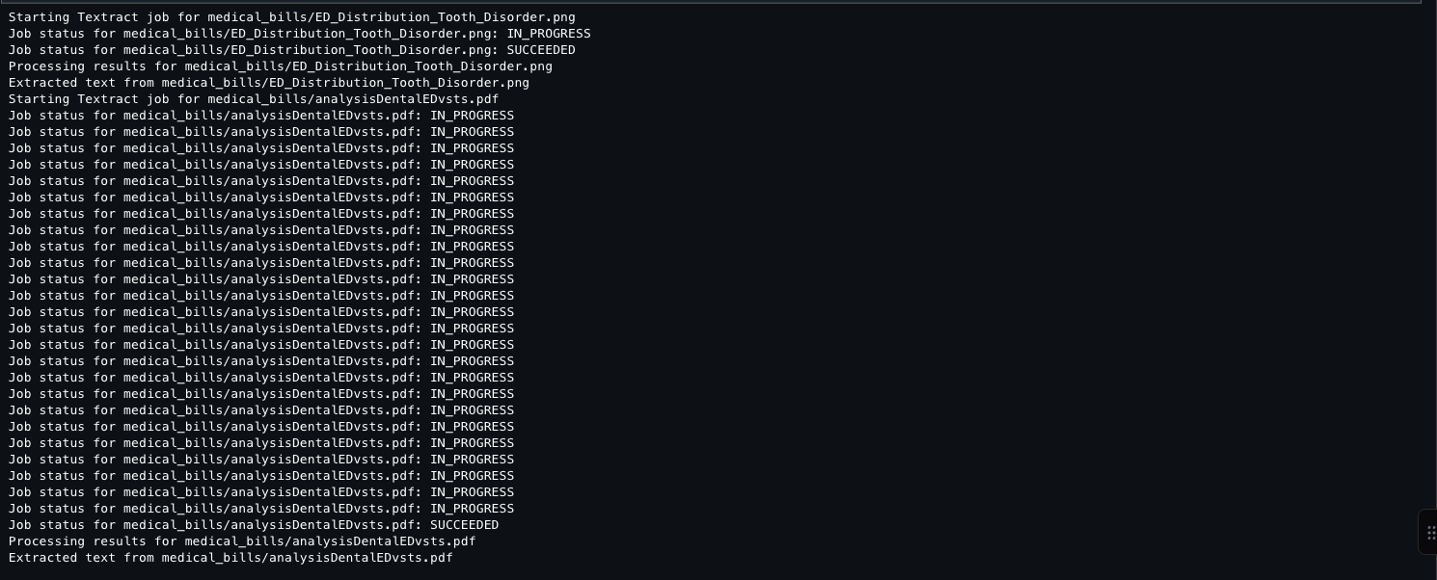The width and height of the screenshot is (1437, 580).
Task: Click "Processing results" line for analysisDentalEDvsts.pdf
Action: (x=241, y=541)
